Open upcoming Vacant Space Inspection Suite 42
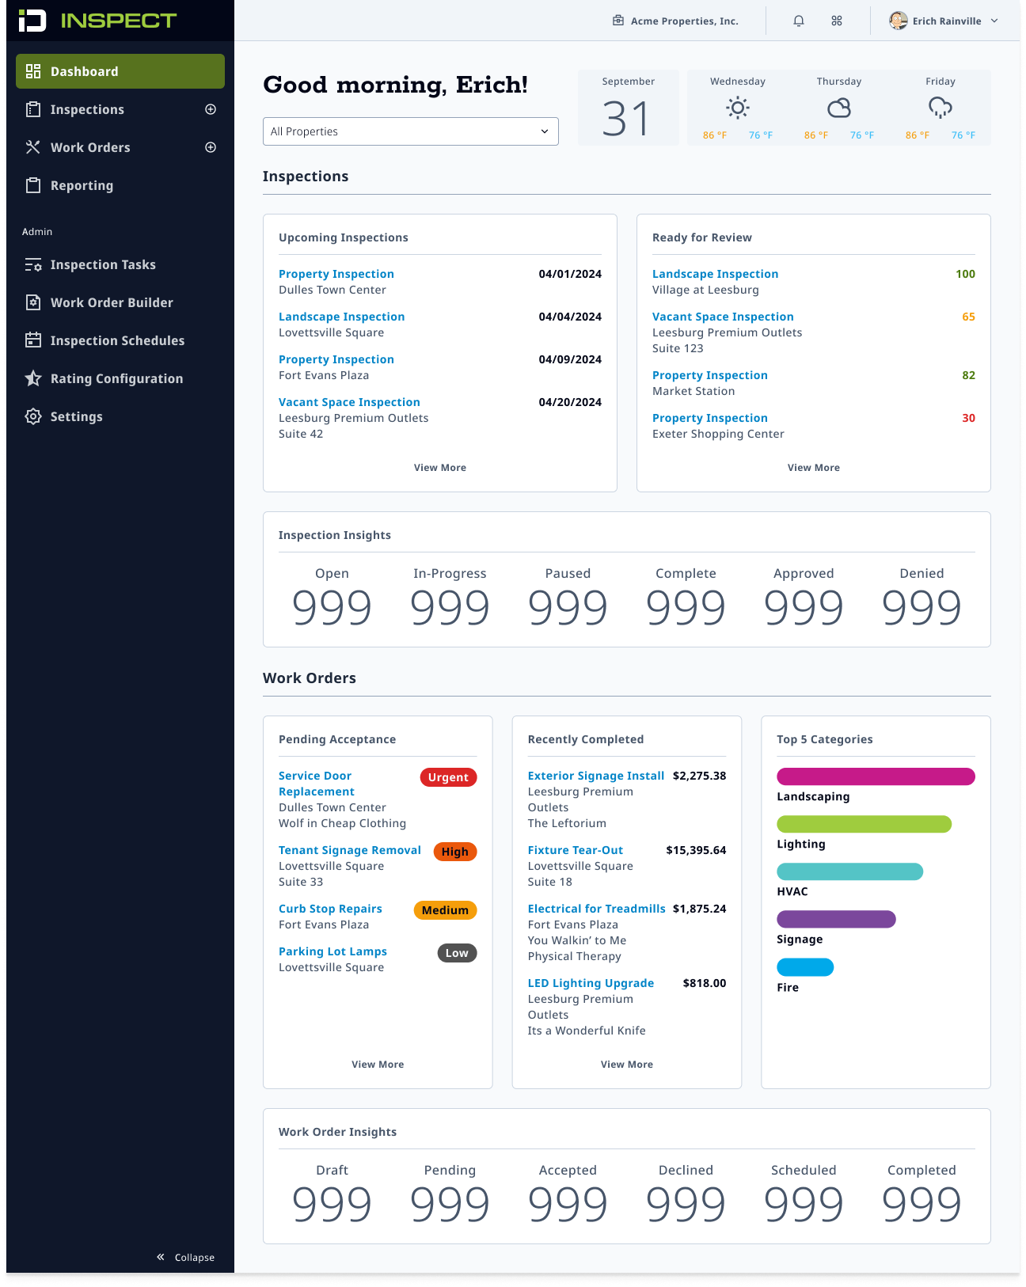The height and width of the screenshot is (1287, 1026). pos(349,402)
